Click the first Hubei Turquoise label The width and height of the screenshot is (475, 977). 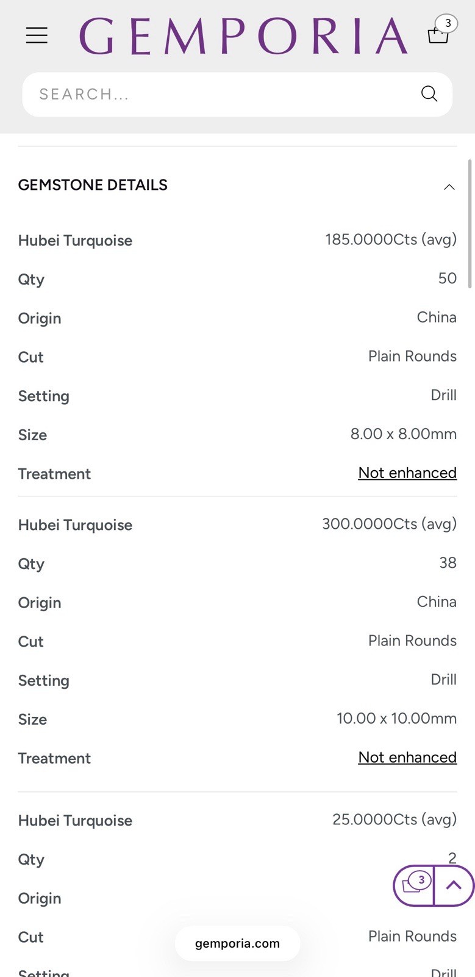[75, 241]
